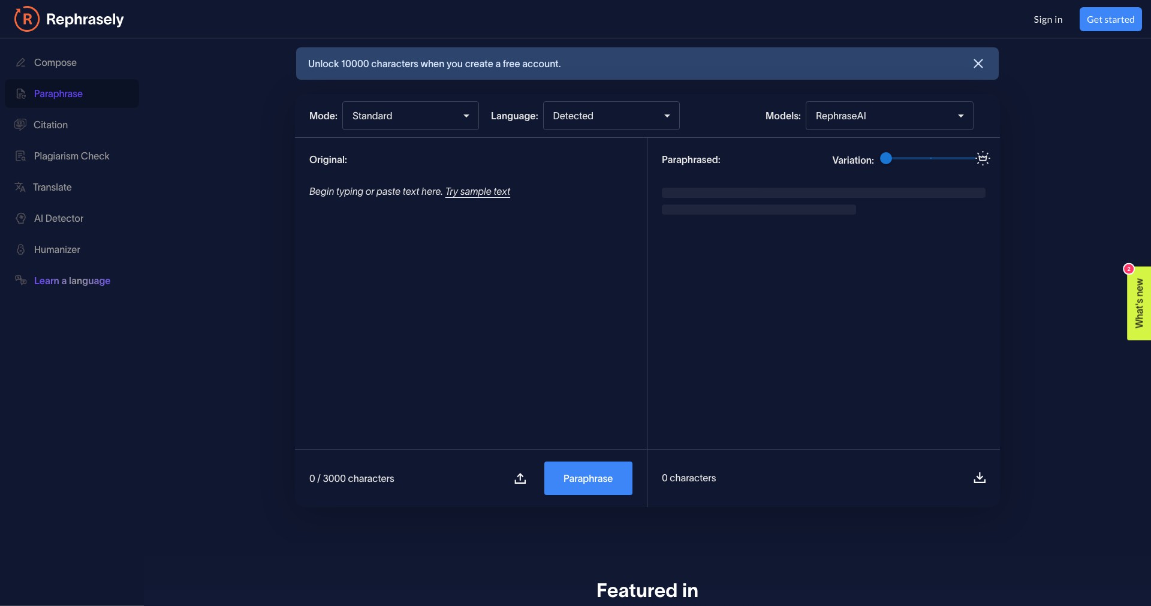
Task: Click the Rephrasely brand name
Action: click(x=85, y=19)
